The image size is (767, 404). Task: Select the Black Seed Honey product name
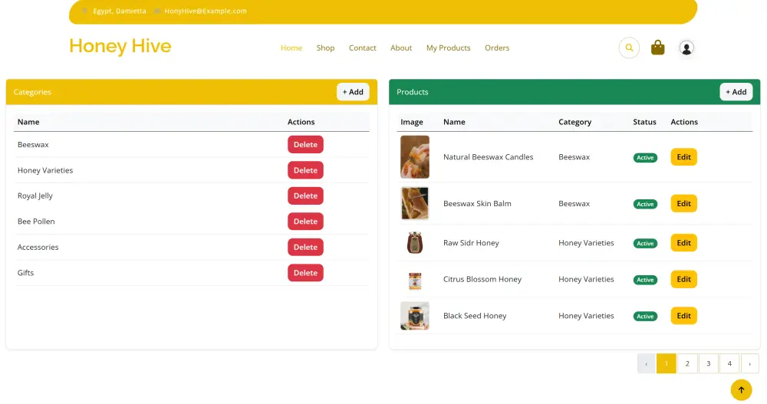pos(475,316)
